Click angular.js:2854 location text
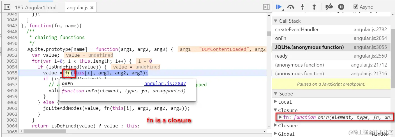This screenshot has height=137, width=395. pos(370,38)
